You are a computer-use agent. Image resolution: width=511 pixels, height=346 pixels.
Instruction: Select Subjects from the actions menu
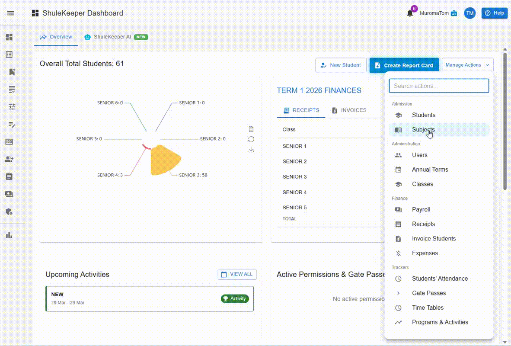click(423, 130)
